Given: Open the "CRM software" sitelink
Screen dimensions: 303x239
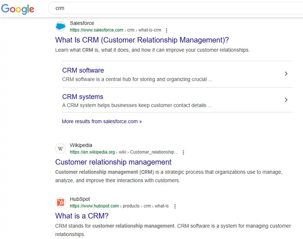Looking at the screenshot, I should 83,70.
